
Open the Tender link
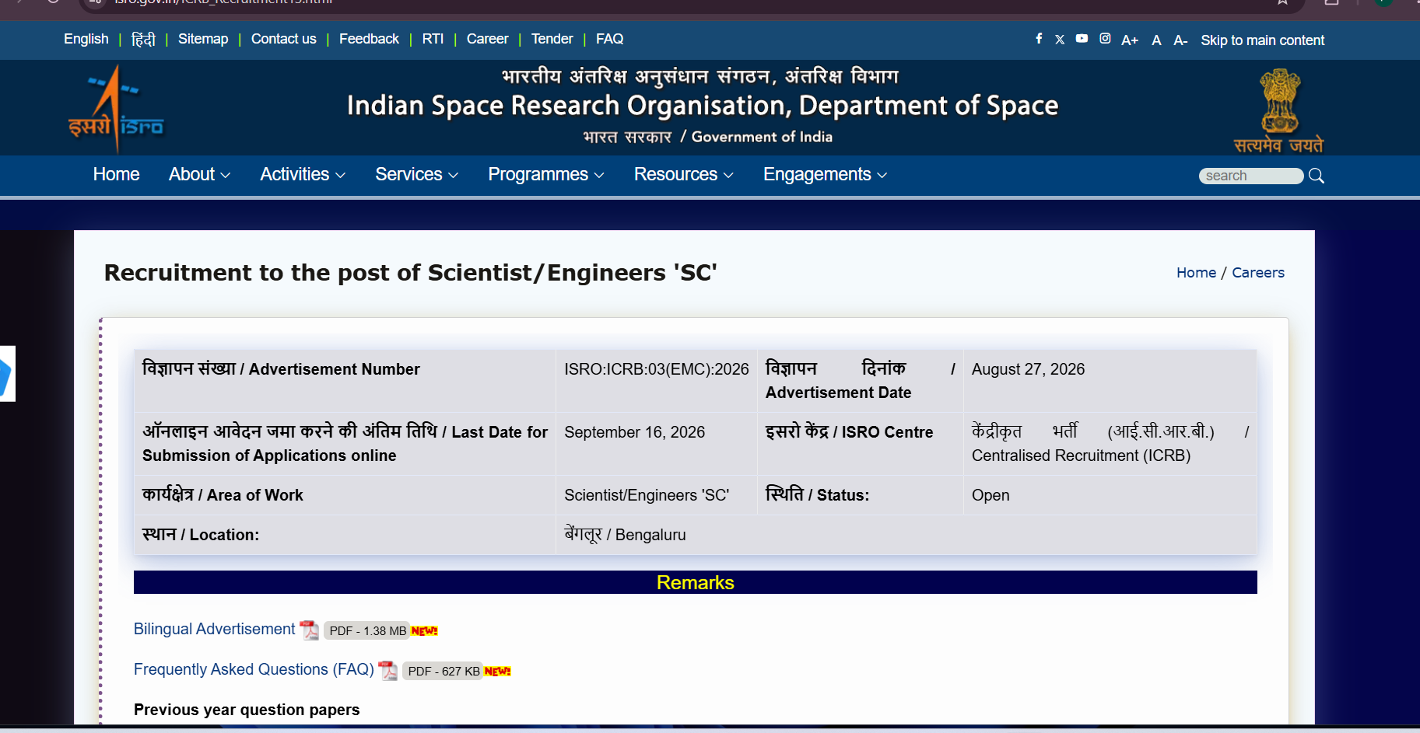click(552, 39)
